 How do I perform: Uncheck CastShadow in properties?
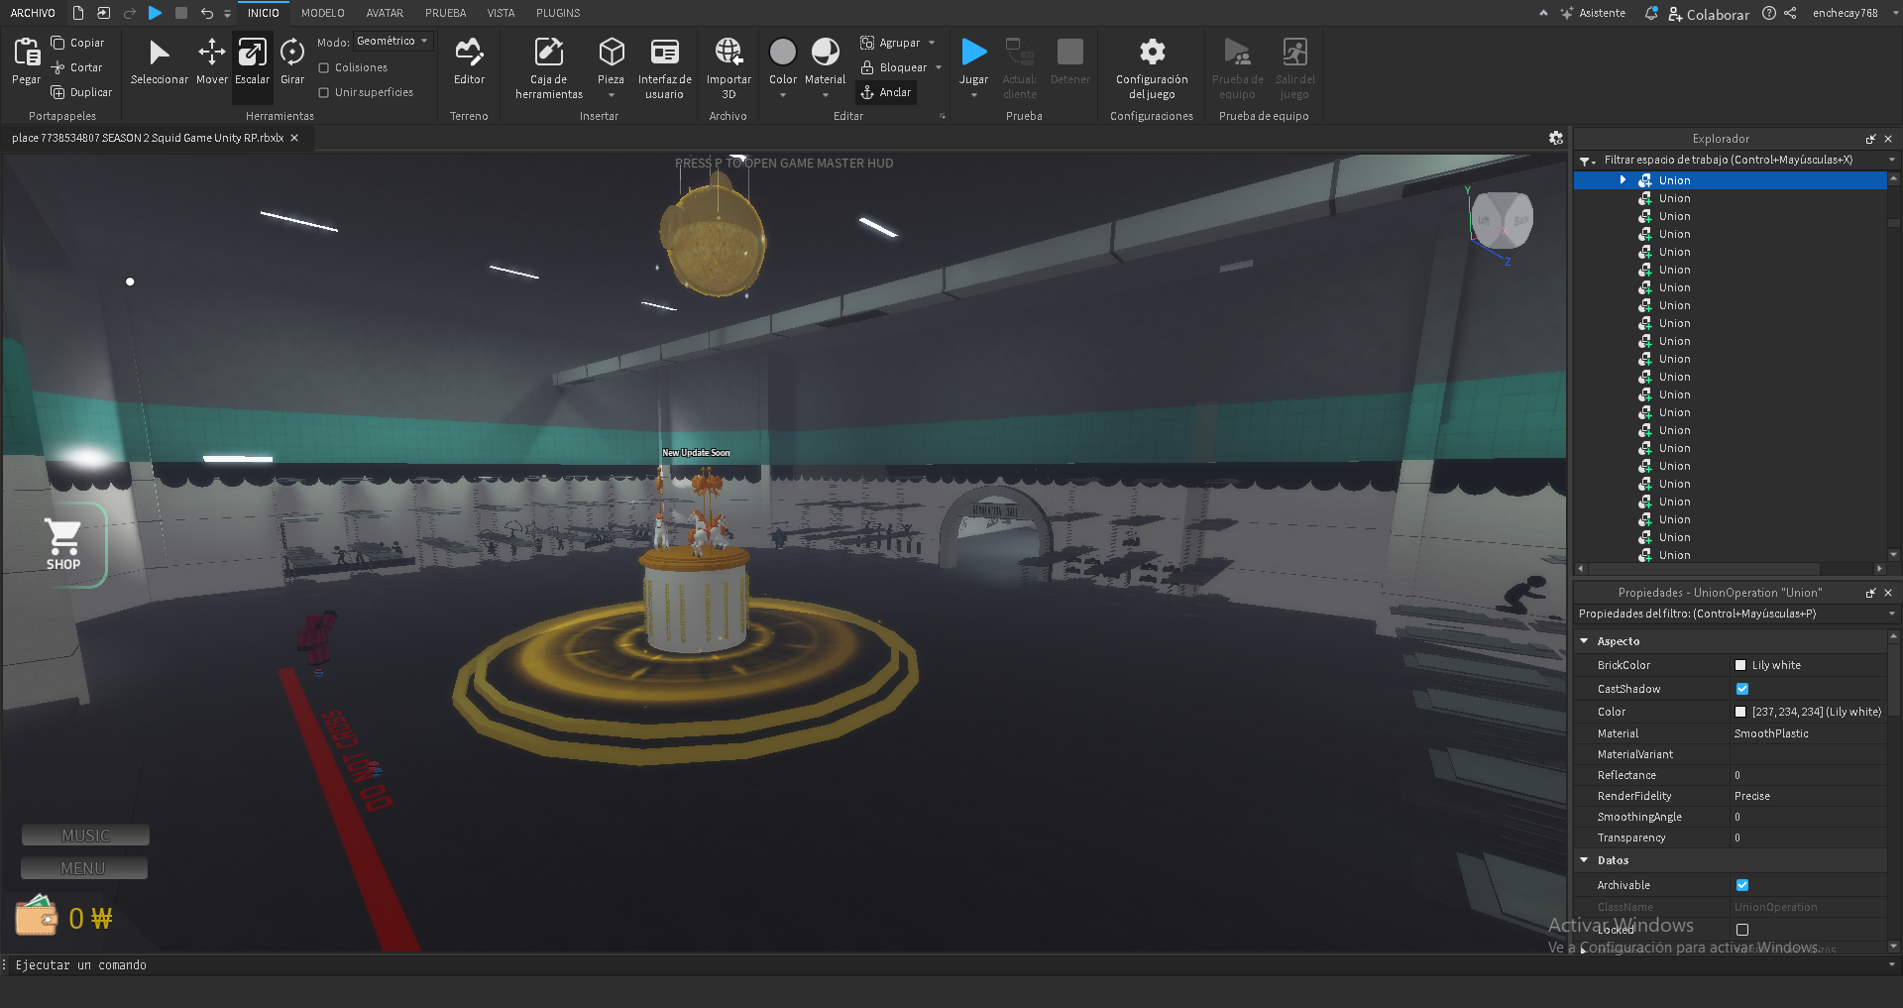pos(1741,688)
